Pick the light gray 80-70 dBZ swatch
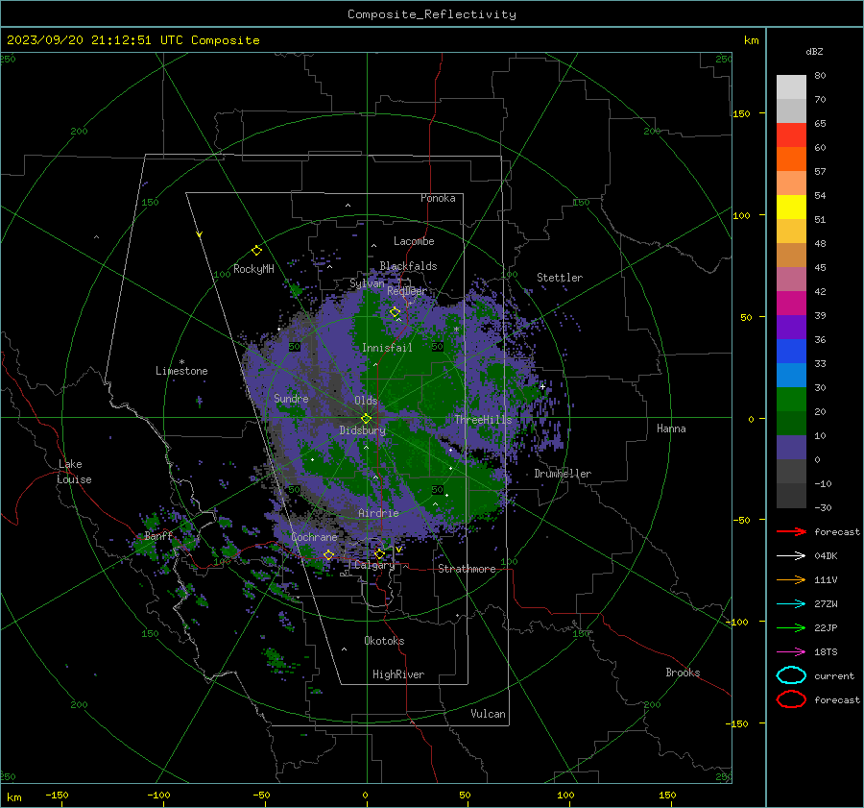The width and height of the screenshot is (864, 808). pyautogui.click(x=791, y=86)
